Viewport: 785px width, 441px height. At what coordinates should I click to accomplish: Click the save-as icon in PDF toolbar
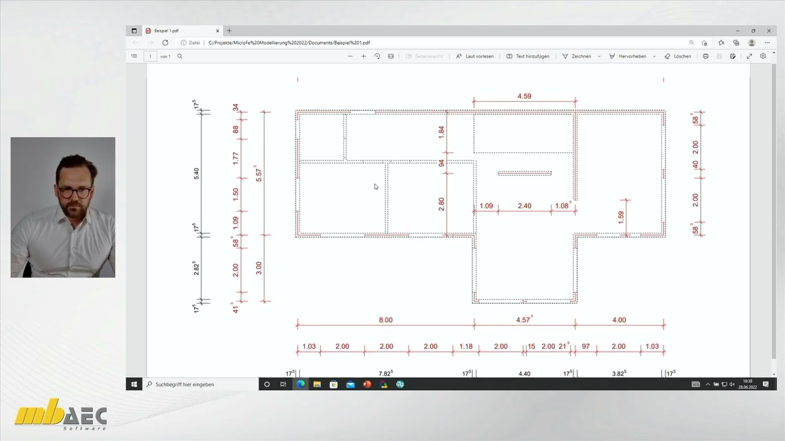point(733,56)
